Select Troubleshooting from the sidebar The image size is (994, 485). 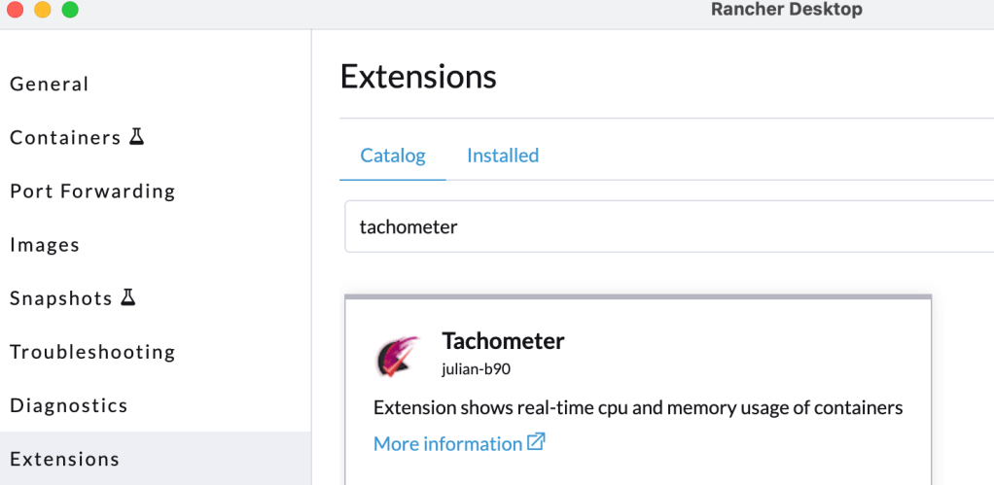tap(92, 352)
